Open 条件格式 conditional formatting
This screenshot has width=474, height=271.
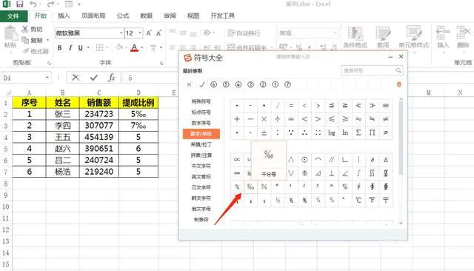click(x=355, y=37)
